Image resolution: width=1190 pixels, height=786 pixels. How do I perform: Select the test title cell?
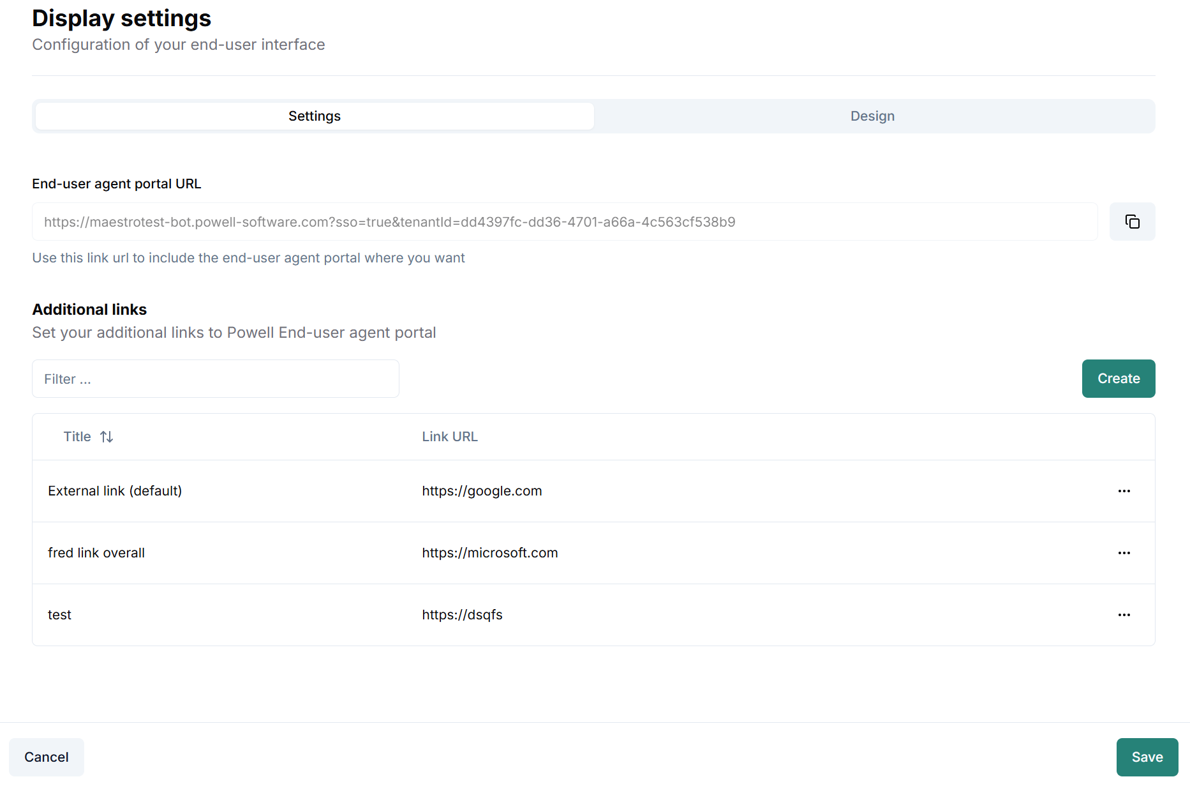59,615
